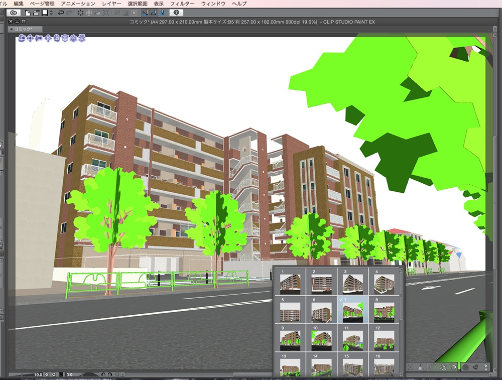Select camera angle thumbnail number 12 in the preset panel
Screen dimensions: 502x380
click(384, 340)
